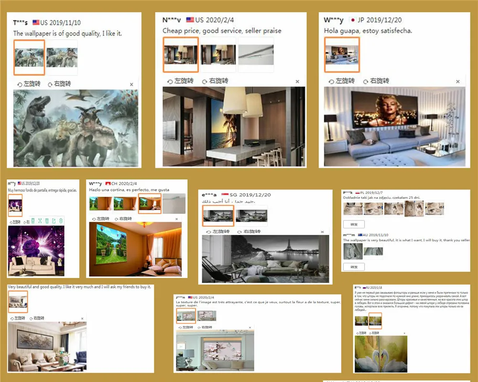The height and width of the screenshot is (382, 478).
Task: Close the garden preview in W***y CH review
Action: tap(176, 219)
